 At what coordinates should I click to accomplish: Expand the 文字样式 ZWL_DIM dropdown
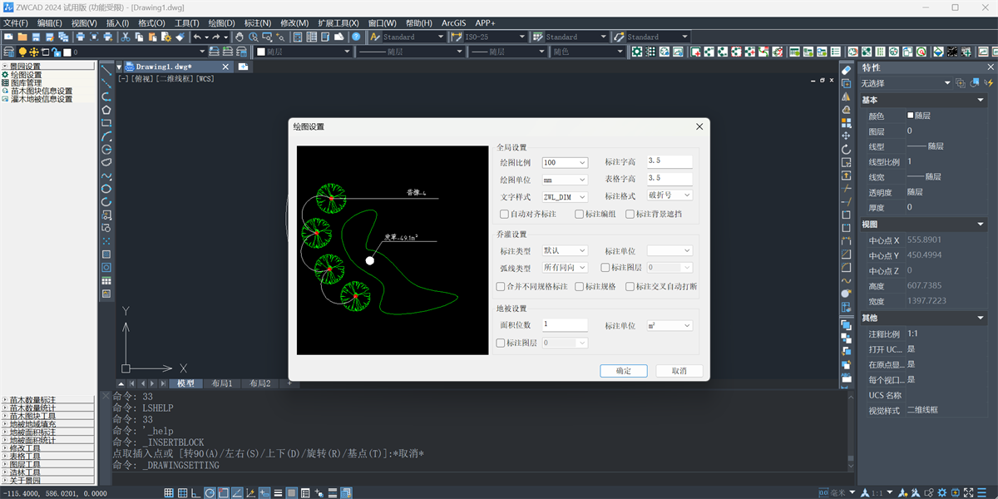[x=565, y=196]
